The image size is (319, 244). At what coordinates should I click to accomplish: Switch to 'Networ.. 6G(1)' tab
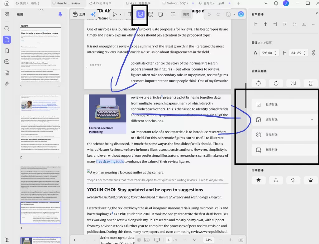tap(175, 3)
